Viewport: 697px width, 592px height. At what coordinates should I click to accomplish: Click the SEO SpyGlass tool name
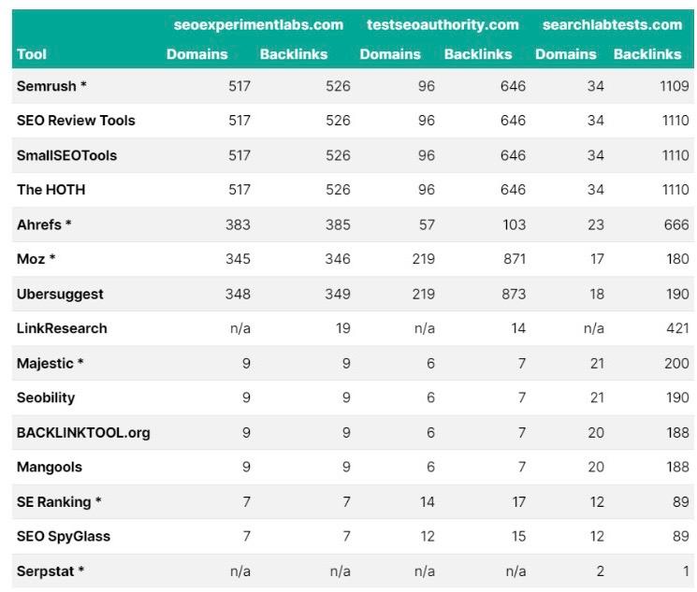64,536
